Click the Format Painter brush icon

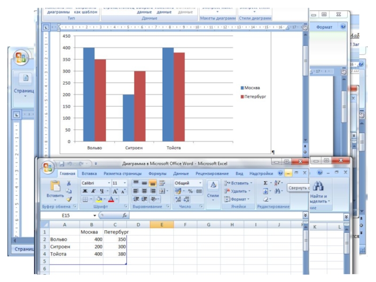[x=69, y=199]
